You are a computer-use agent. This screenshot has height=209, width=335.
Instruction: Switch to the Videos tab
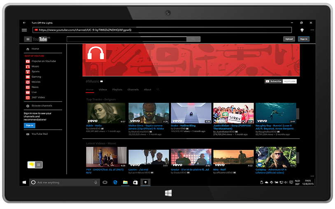click(103, 90)
